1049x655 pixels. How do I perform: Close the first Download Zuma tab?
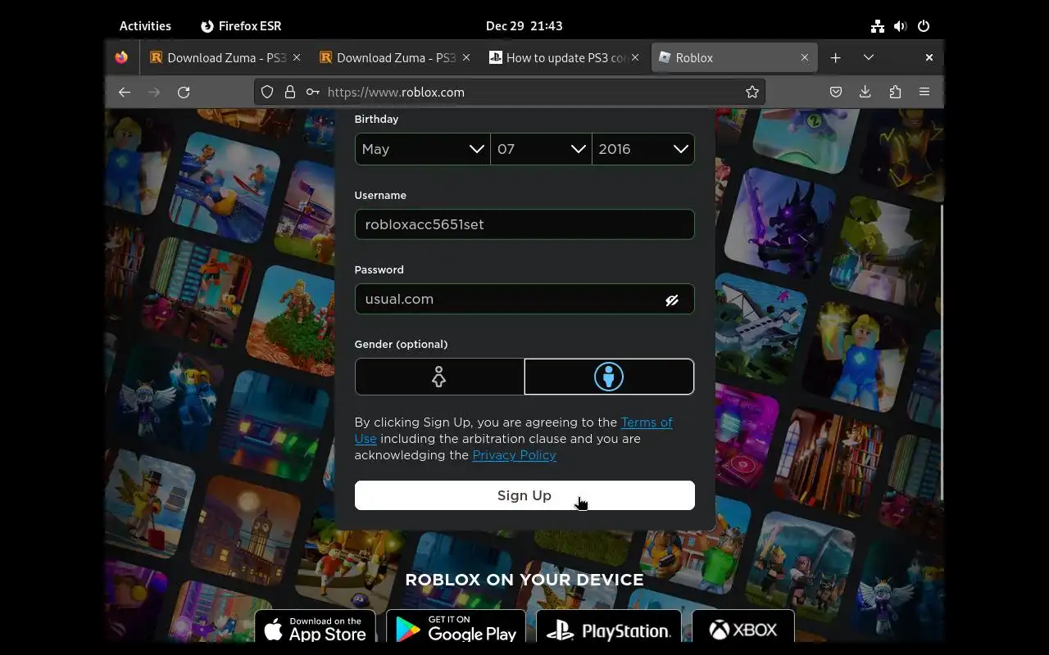[297, 57]
